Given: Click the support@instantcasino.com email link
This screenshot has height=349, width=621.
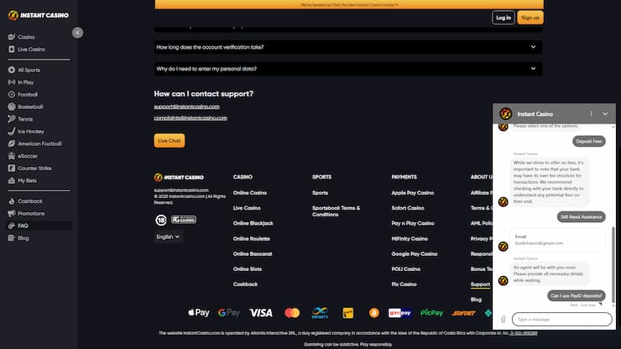Looking at the screenshot, I should tap(186, 107).
